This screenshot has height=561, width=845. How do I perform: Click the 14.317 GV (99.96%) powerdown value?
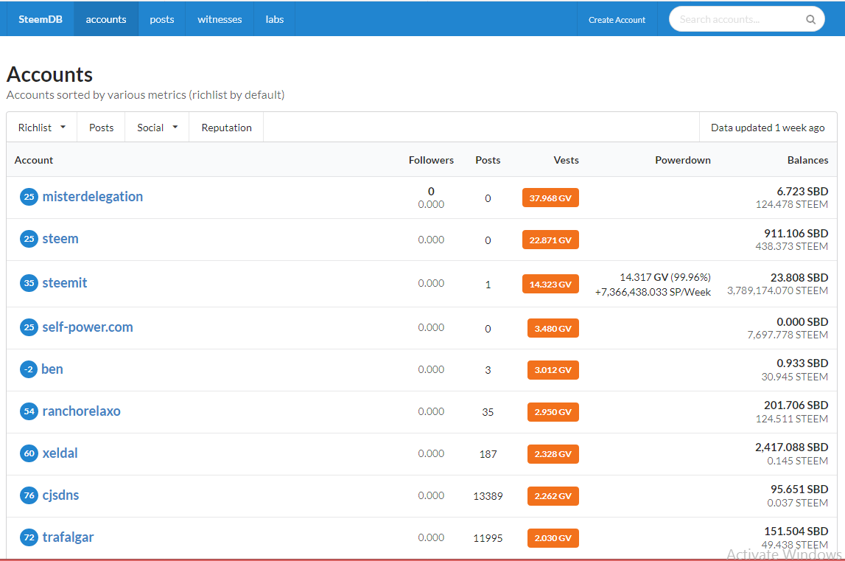(665, 277)
